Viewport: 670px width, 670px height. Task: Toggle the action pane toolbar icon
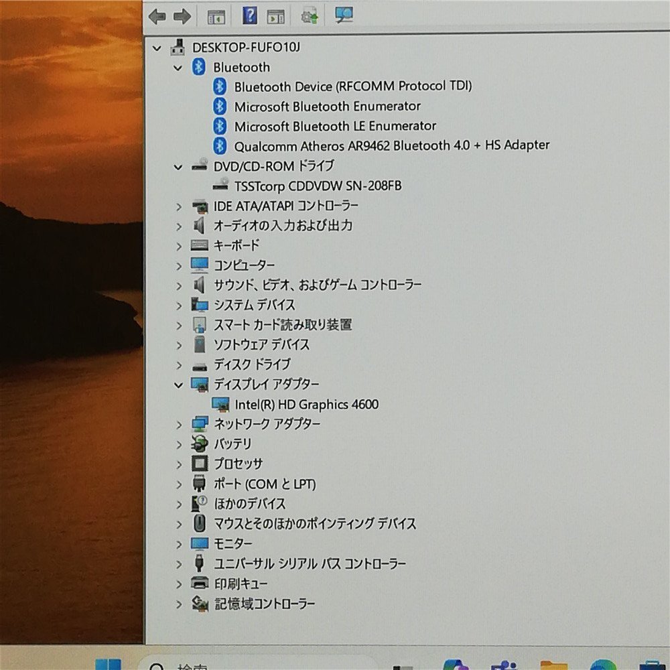tap(275, 17)
